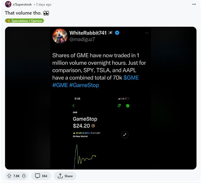Tap the green price alert bell icon
This screenshot has height=183, width=201.
click(x=119, y=106)
